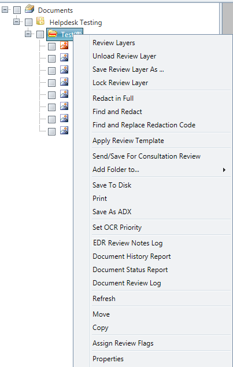Collapse the Helpdesk Testing node

(x=16, y=22)
